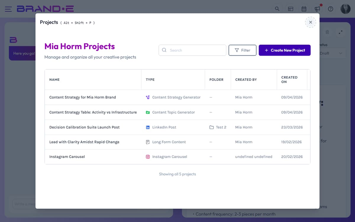Image resolution: width=355 pixels, height=222 pixels.
Task: Open Decision Calibration Suite Launch Post
Action: click(84, 127)
